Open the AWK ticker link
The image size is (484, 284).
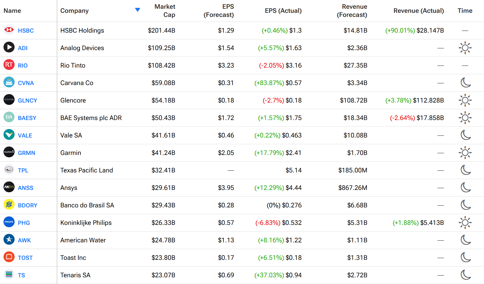click(x=24, y=240)
